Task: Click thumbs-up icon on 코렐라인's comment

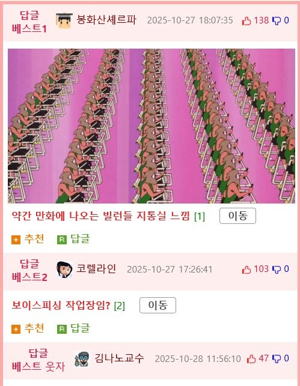Action: (x=246, y=270)
